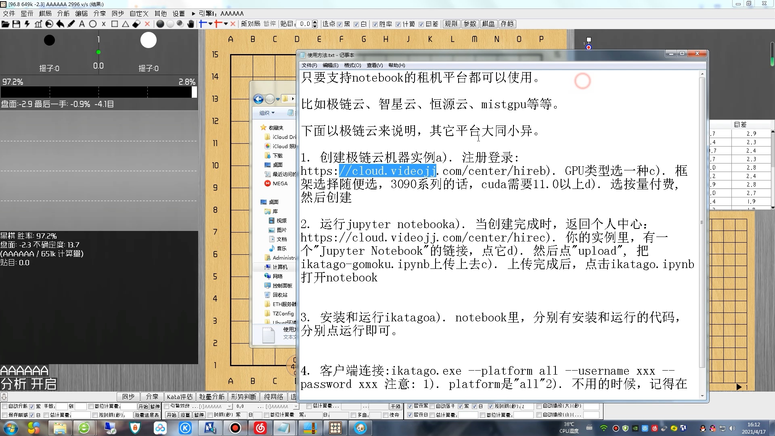Toggle the 显示黑 checkbox
Image resolution: width=775 pixels, height=436 pixels.
(410, 406)
